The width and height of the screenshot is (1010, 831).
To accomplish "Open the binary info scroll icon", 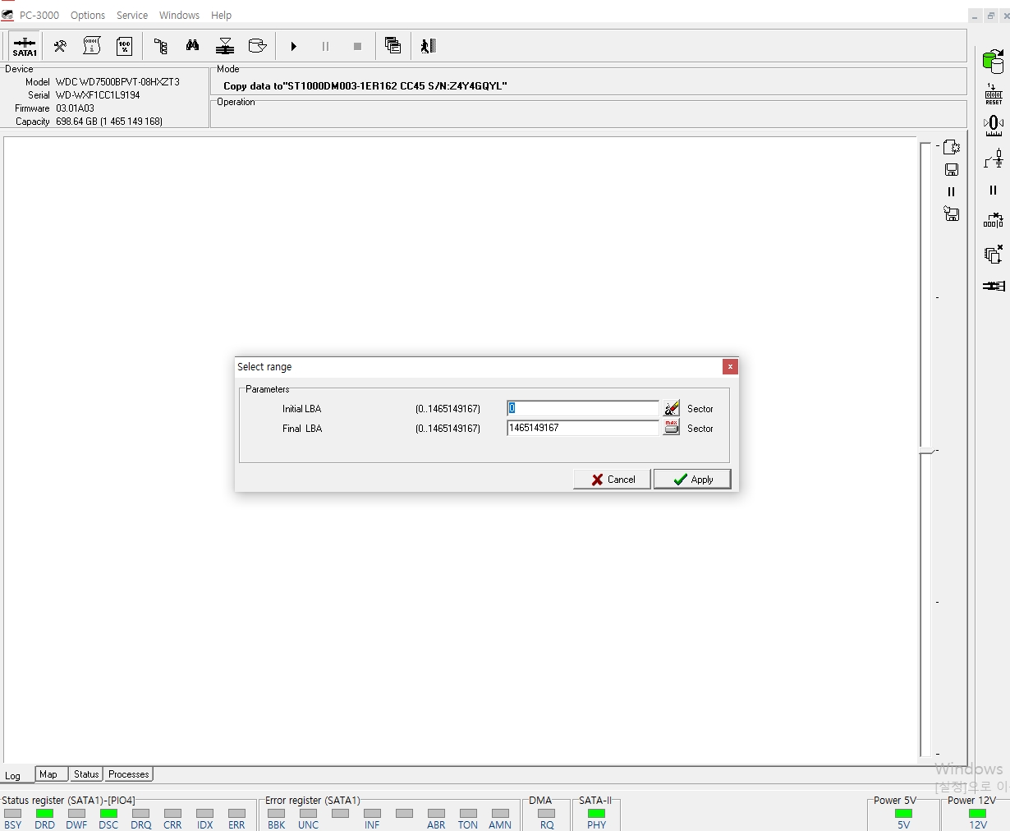I will [x=92, y=46].
